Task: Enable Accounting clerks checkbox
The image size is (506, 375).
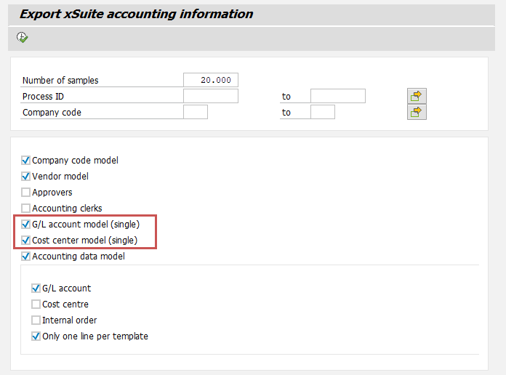Action: [x=26, y=209]
